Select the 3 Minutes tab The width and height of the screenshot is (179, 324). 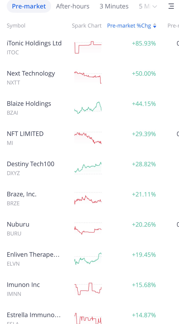[x=114, y=6]
